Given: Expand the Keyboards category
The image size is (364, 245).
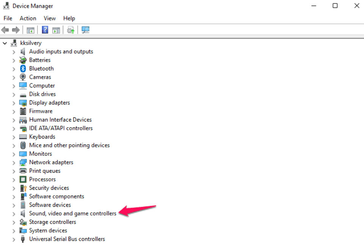Looking at the screenshot, I should tap(14, 137).
